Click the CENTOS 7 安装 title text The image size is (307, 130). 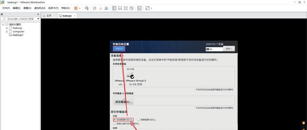pos(214,44)
